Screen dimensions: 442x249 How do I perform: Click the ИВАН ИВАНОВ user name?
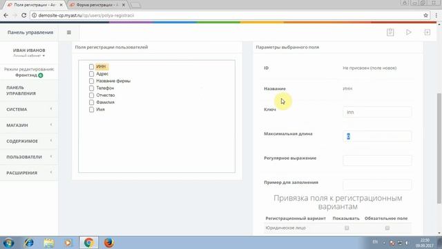click(29, 50)
